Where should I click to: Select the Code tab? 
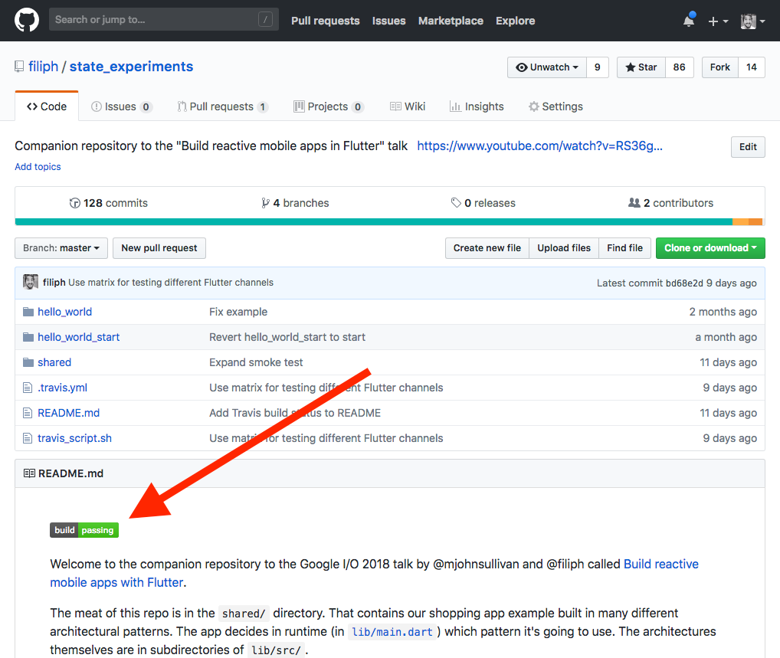[x=47, y=106]
